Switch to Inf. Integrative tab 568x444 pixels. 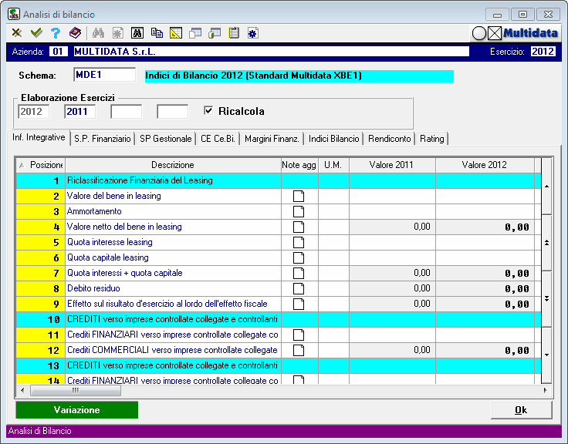[39, 137]
